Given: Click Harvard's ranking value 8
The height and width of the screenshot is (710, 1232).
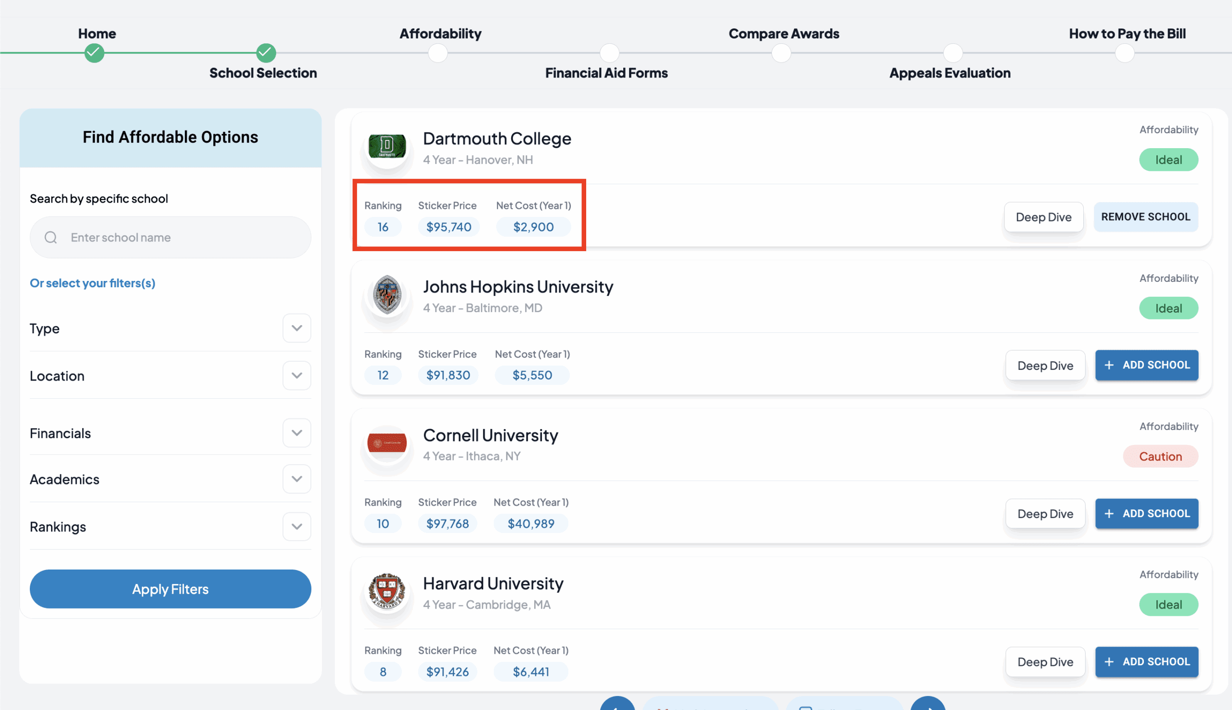Looking at the screenshot, I should click(383, 672).
